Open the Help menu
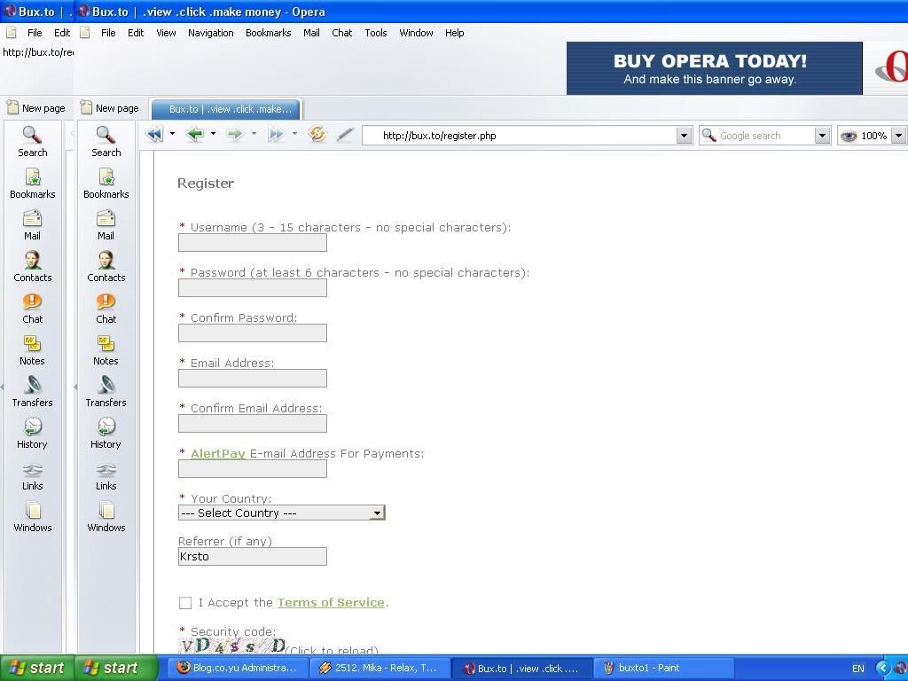Screen dimensions: 908x681 pos(455,33)
